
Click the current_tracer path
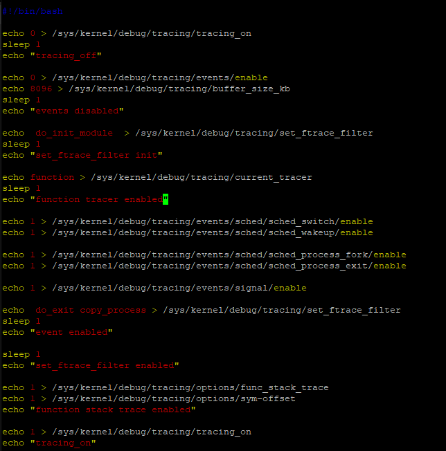pyautogui.click(x=202, y=178)
